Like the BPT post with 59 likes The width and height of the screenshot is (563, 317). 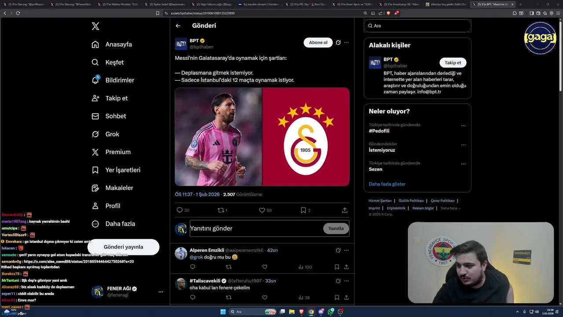pos(262,210)
